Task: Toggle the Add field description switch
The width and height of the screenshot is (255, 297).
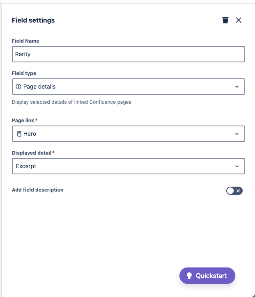Action: pos(234,191)
